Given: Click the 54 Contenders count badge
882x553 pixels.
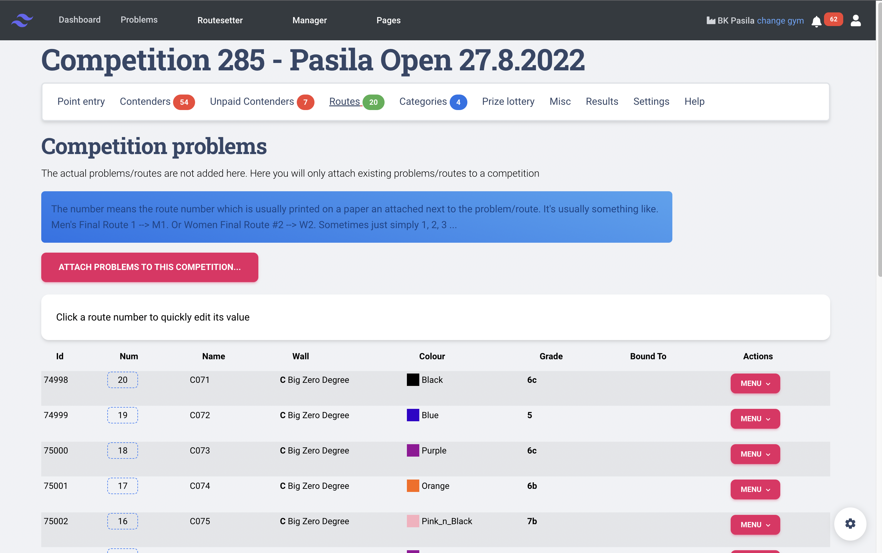Looking at the screenshot, I should pyautogui.click(x=184, y=102).
